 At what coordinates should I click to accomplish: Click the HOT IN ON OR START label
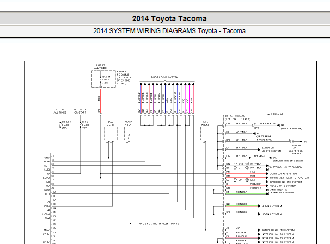point(80,111)
